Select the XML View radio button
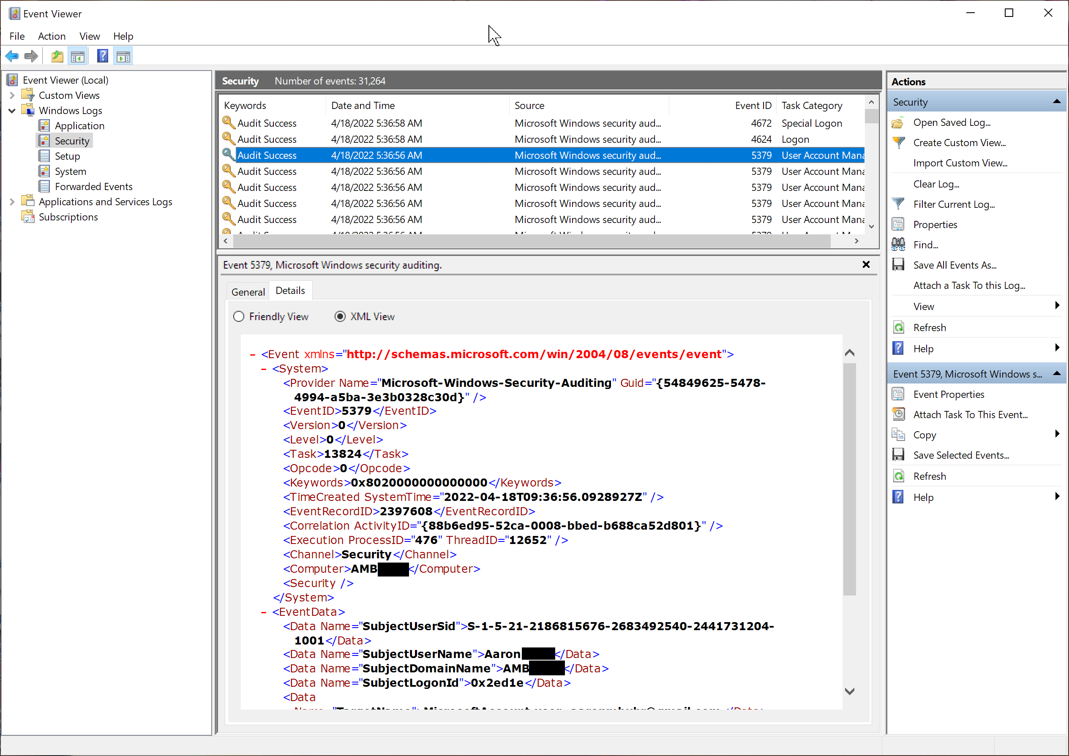 click(x=341, y=316)
